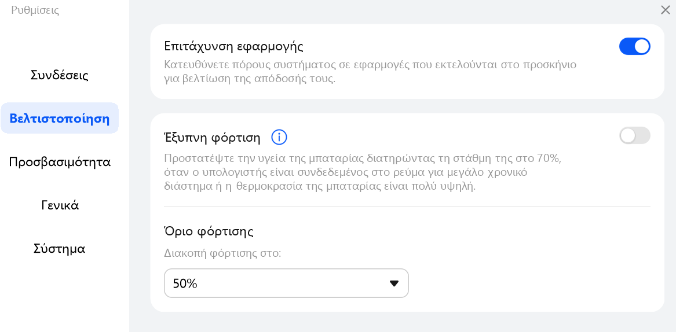Image resolution: width=676 pixels, height=332 pixels.
Task: Open the Όριο φόρτισης combo box
Action: coord(286,283)
